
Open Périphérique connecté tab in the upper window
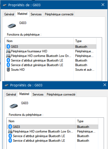(x=59, y=14)
